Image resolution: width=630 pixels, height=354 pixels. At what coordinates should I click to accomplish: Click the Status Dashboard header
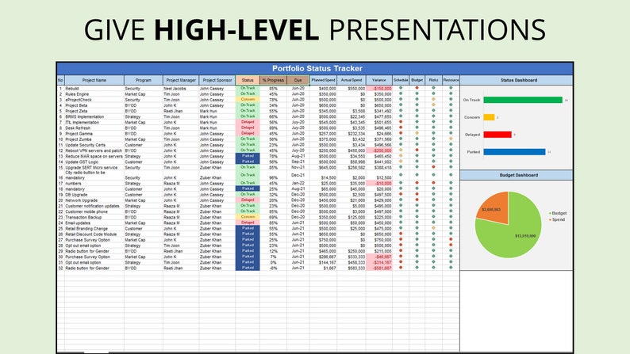[x=517, y=80]
